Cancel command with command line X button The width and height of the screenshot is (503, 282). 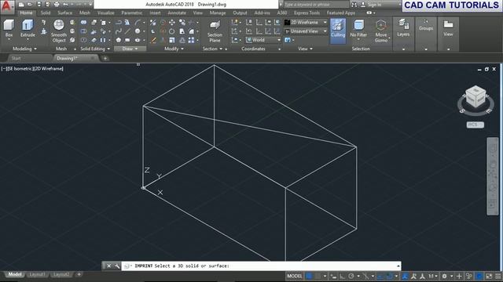108,266
